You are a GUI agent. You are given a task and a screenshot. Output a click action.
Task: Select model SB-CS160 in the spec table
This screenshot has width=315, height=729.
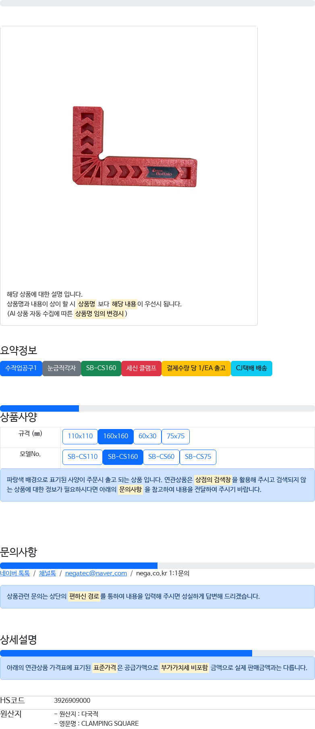click(x=123, y=457)
